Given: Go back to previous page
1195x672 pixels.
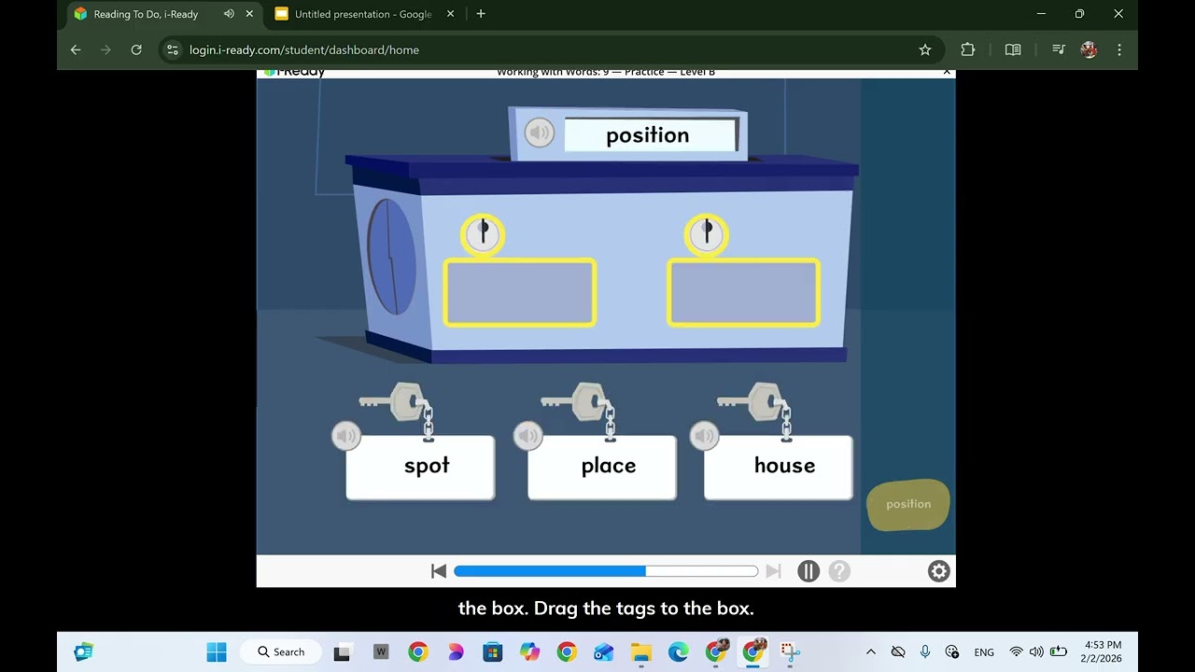Looking at the screenshot, I should (x=76, y=49).
